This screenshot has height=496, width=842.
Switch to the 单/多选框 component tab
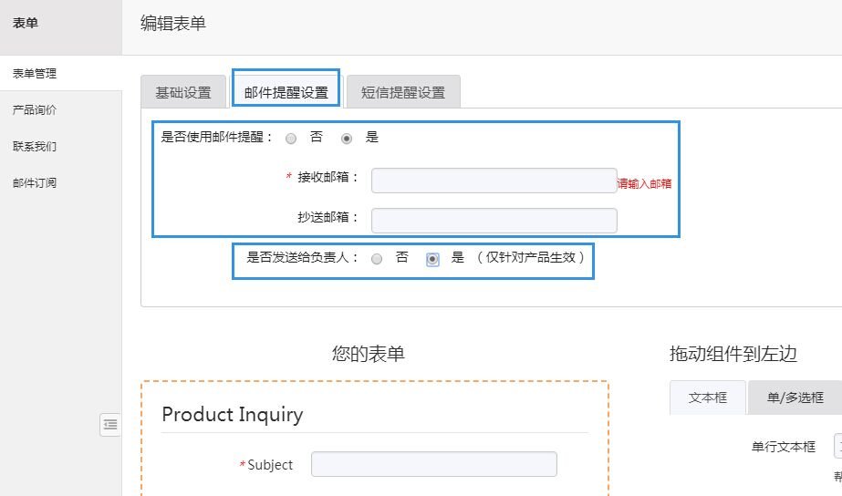[x=795, y=398]
